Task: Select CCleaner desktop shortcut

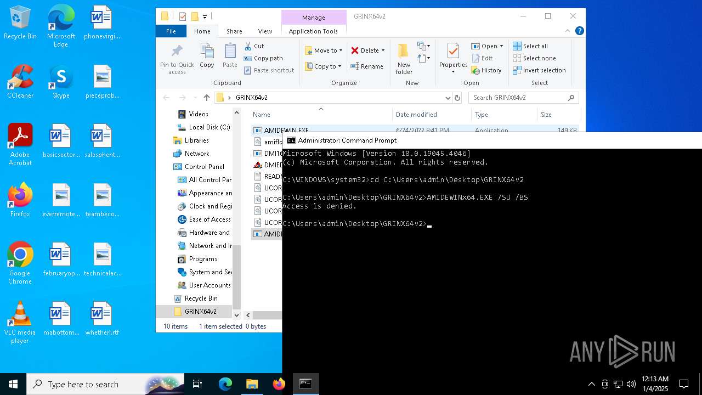Action: [20, 82]
